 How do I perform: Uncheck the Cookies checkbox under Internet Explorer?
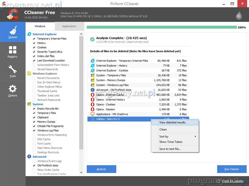(34, 48)
